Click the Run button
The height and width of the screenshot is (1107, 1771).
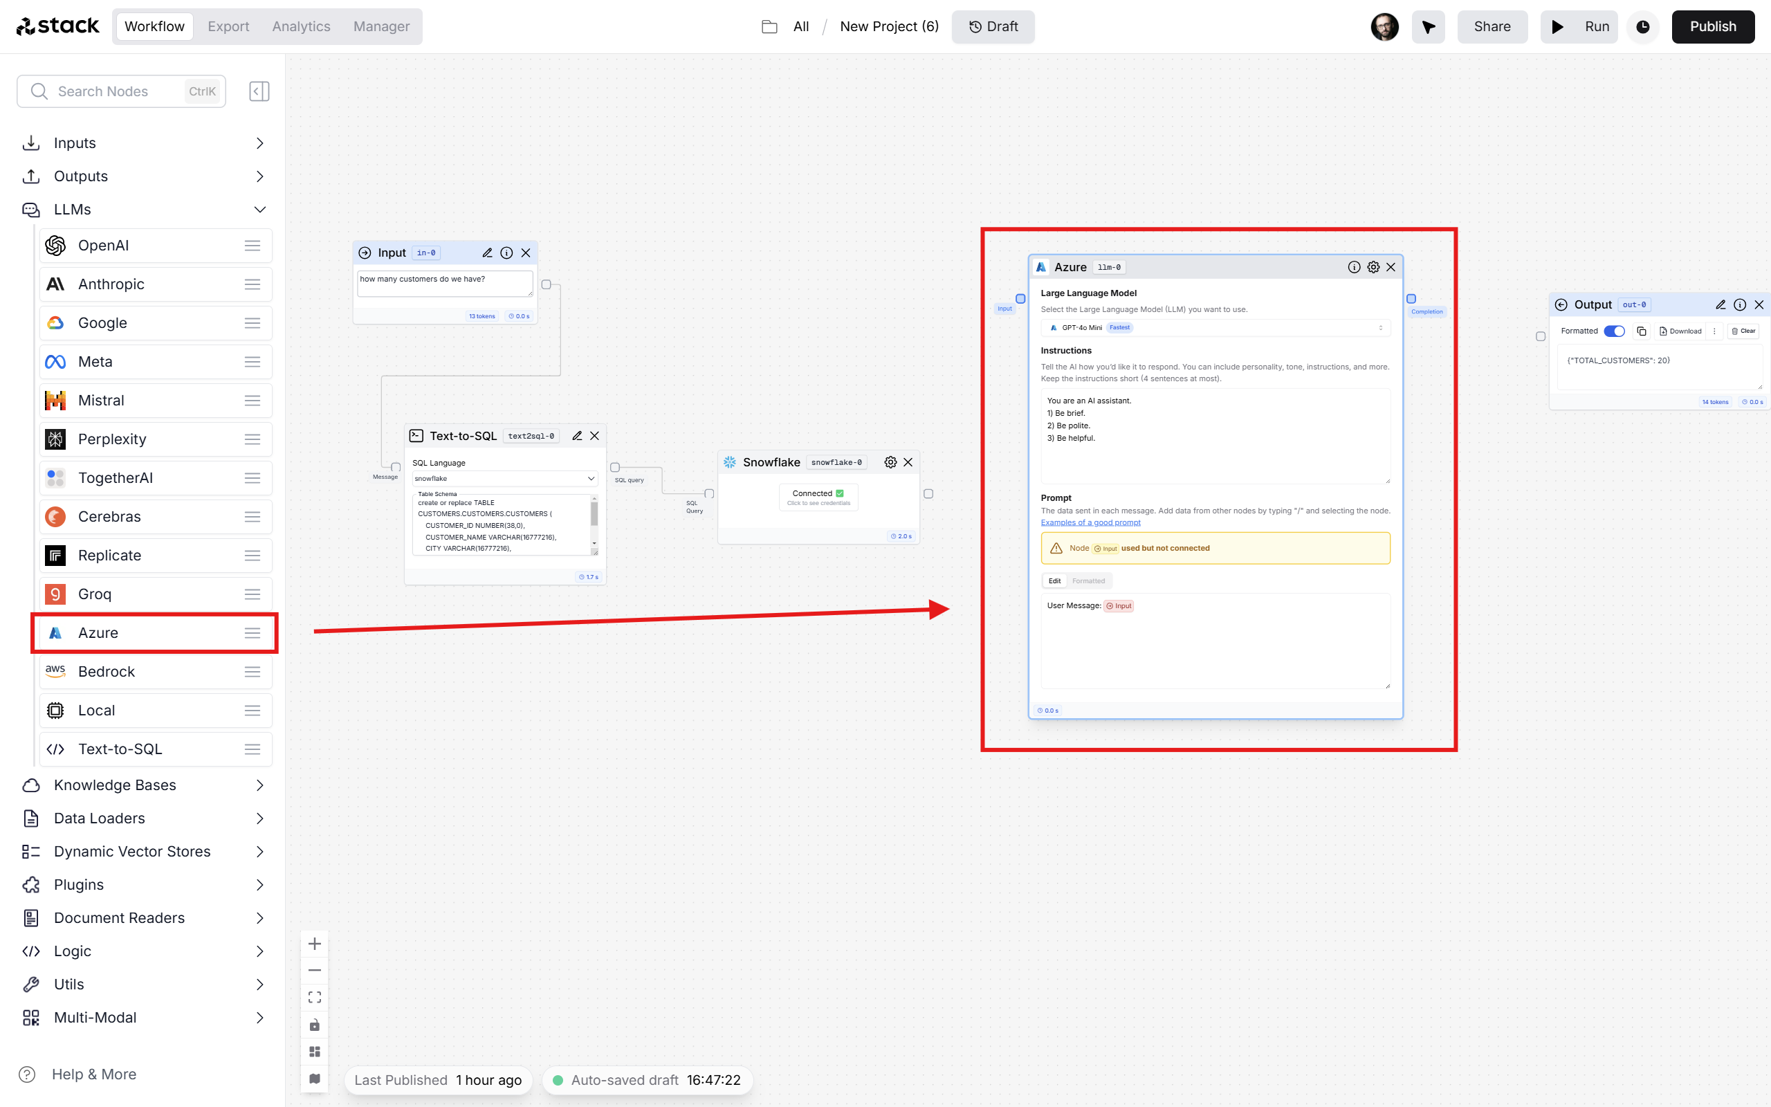(x=1579, y=26)
